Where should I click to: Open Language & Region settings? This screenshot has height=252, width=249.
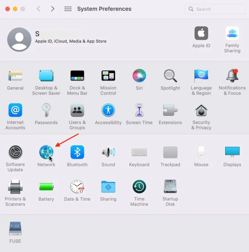pos(201,76)
